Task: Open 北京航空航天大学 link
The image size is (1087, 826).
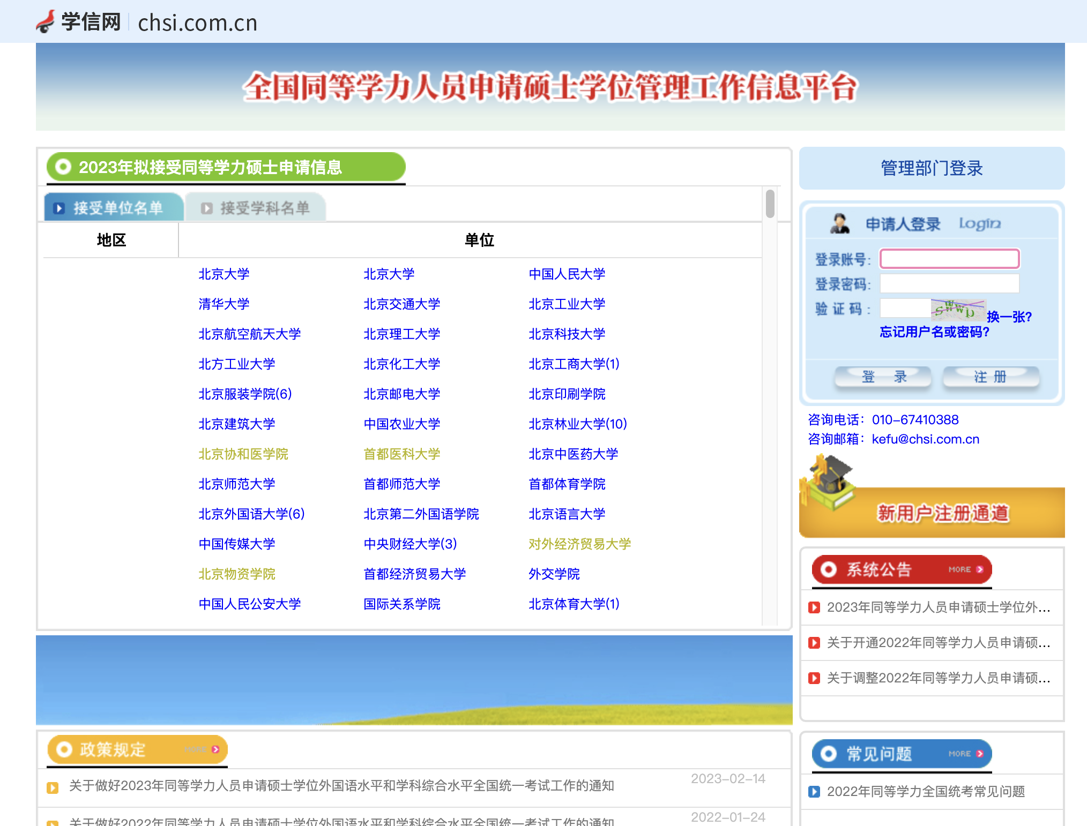Action: (x=250, y=334)
